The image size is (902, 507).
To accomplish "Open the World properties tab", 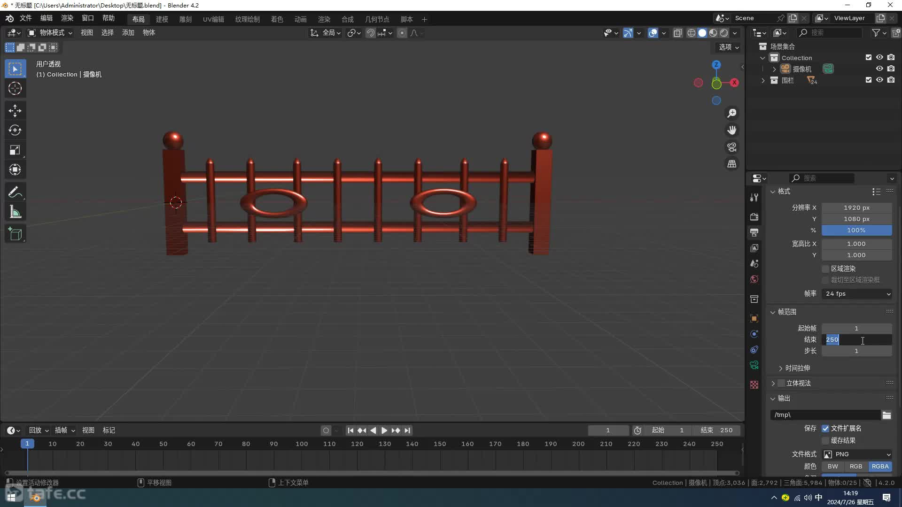I will [754, 279].
